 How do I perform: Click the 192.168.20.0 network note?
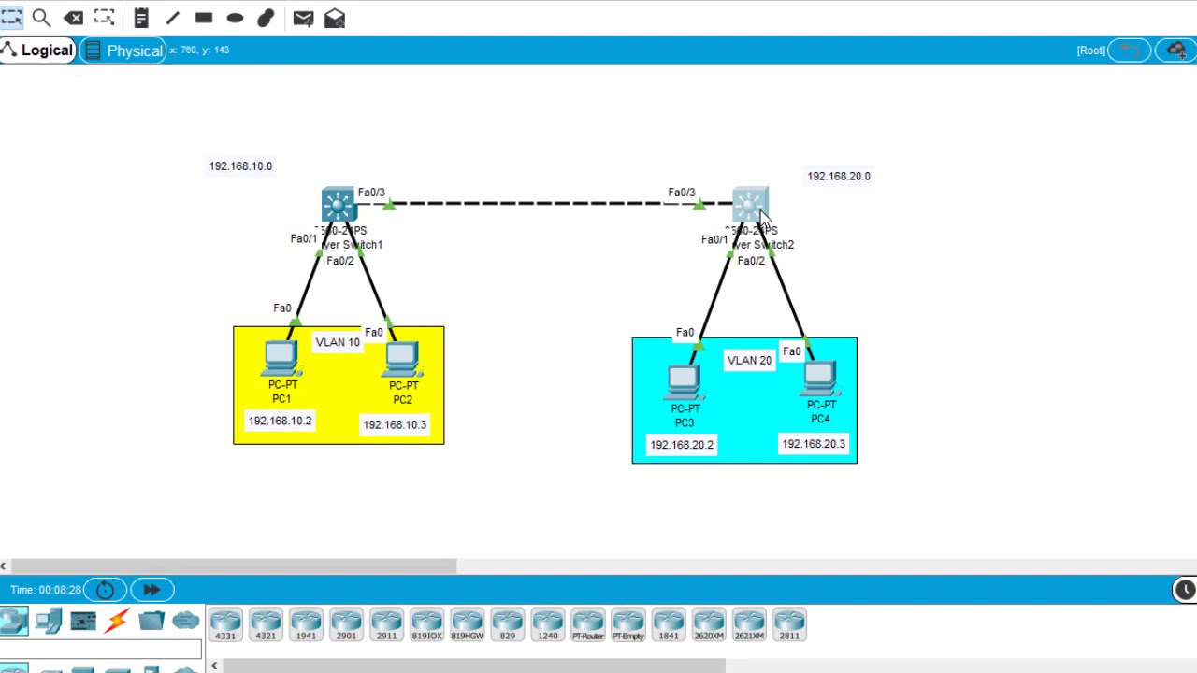coord(839,176)
